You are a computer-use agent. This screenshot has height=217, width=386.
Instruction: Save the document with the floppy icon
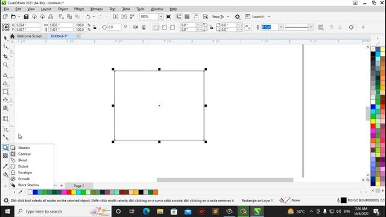click(x=26, y=17)
